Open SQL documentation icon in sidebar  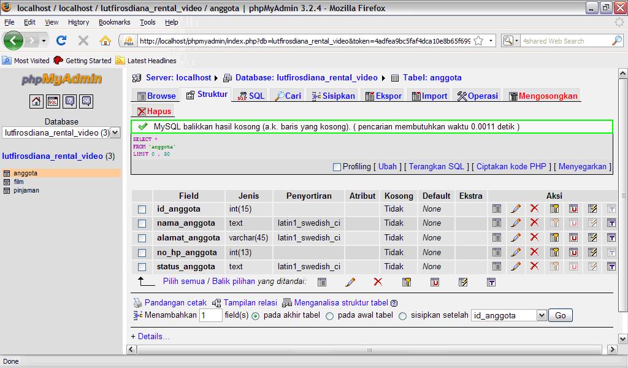86,101
